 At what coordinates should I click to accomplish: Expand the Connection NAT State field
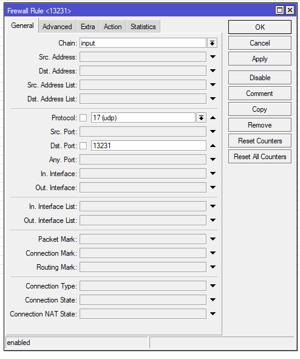[213, 313]
